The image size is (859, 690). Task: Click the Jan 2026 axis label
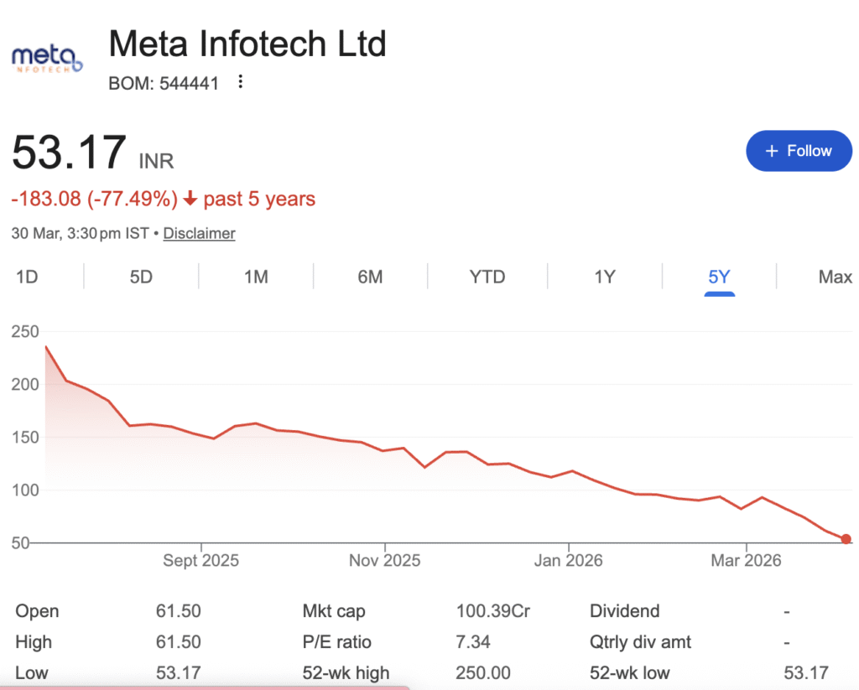click(x=568, y=561)
